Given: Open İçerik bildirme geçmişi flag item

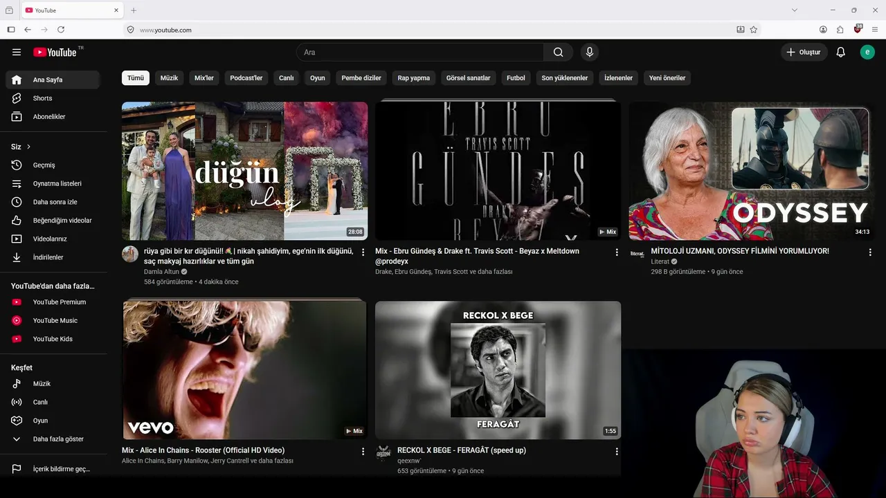Looking at the screenshot, I should point(54,469).
